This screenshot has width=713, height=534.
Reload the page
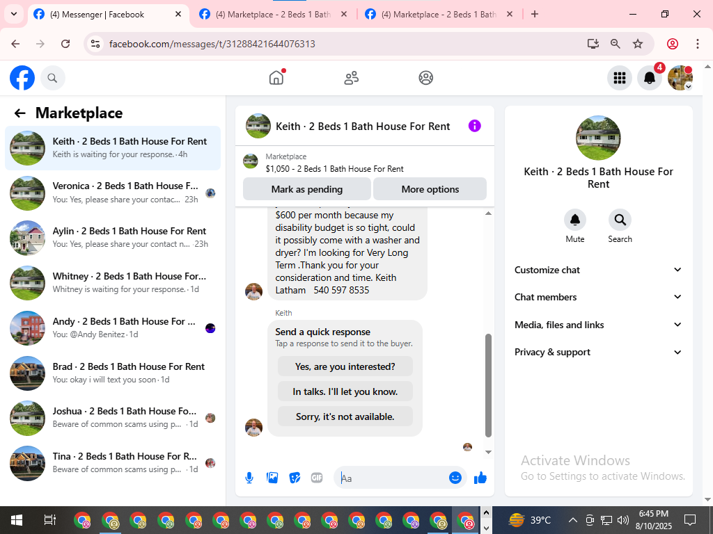[x=65, y=44]
